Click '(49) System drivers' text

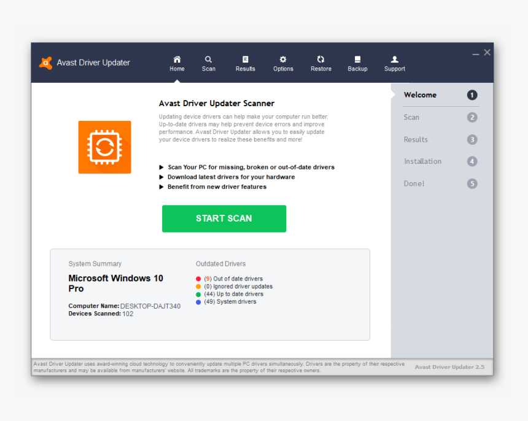point(230,302)
